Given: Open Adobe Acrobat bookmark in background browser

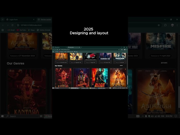Looking at the screenshot, I should [44, 30].
